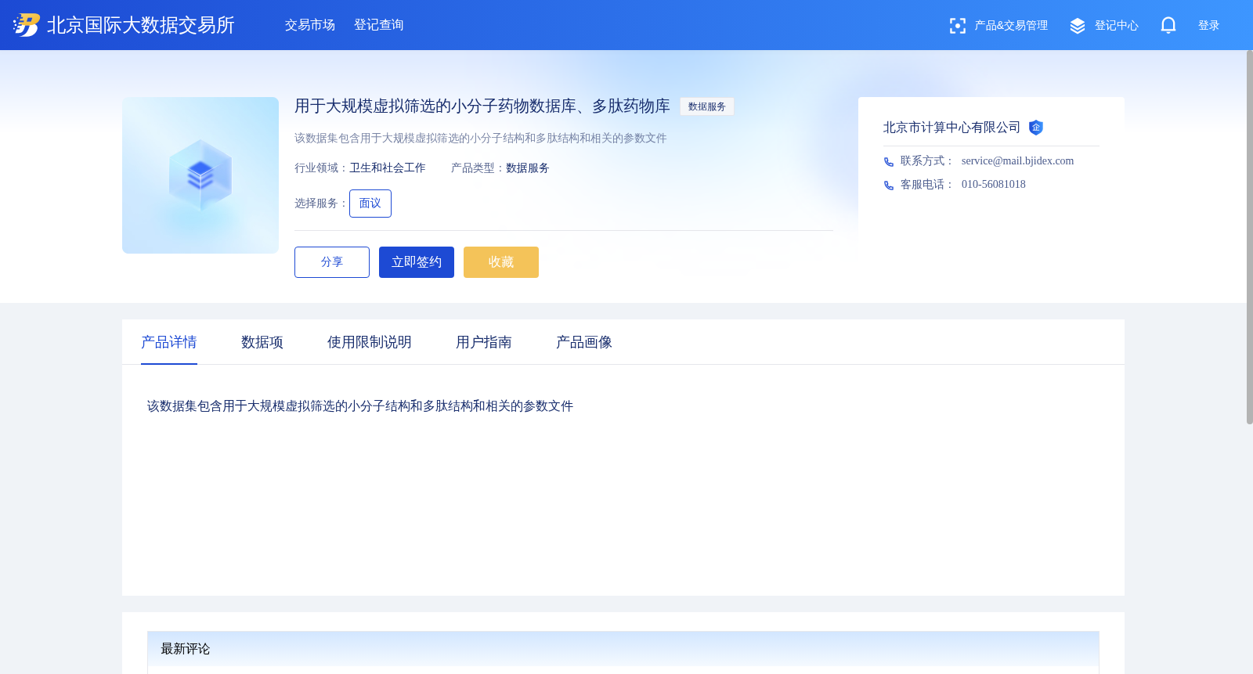This screenshot has width=1253, height=674.
Task: Click the phone number 010-56081018
Action: click(x=993, y=185)
